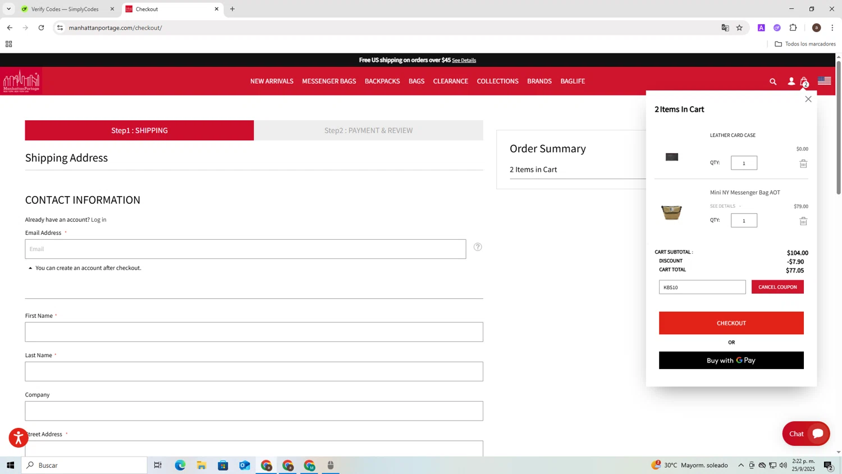Select Step2 : PAYMENT & REVIEW tab
Viewport: 842px width, 474px height.
point(368,130)
